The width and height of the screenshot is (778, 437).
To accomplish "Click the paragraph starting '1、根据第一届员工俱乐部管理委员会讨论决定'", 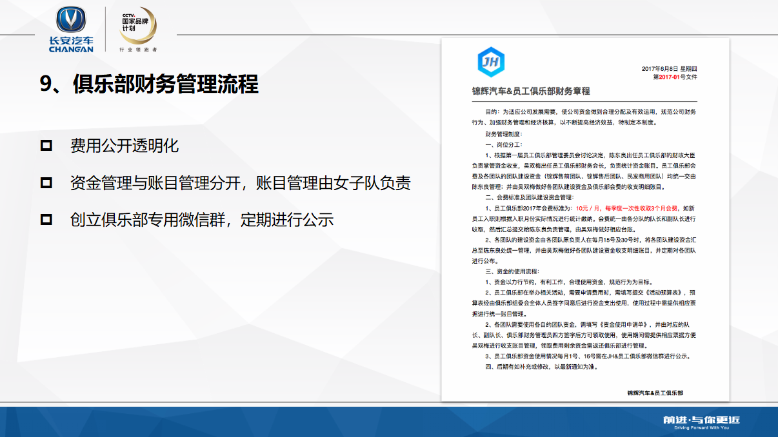I will pos(584,171).
